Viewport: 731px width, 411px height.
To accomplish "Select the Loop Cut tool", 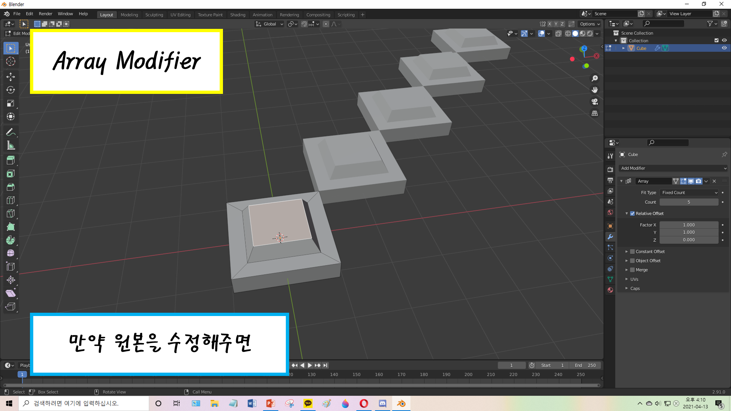I will pyautogui.click(x=11, y=200).
